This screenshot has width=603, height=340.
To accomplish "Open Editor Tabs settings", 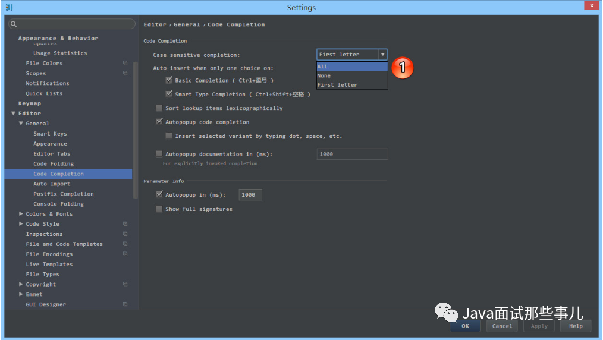I will pos(52,153).
